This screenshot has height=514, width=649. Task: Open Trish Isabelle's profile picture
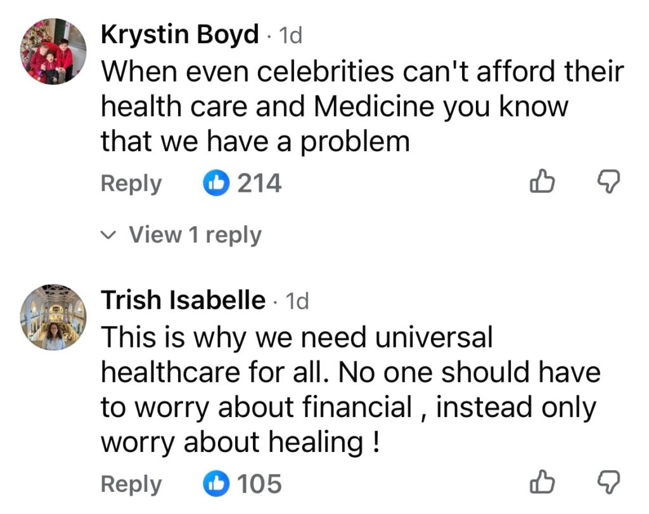(53, 317)
